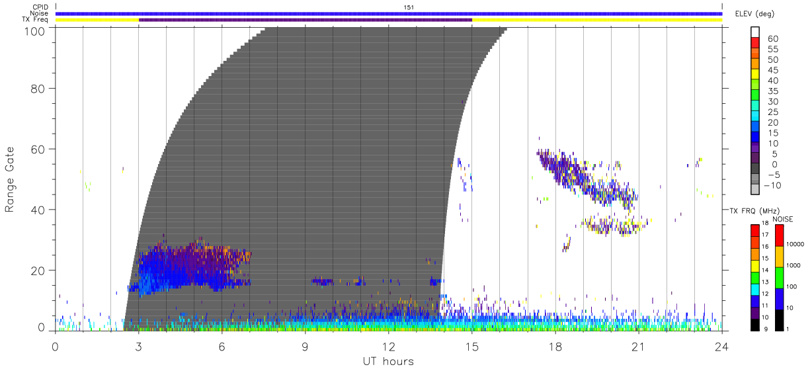Click the 15 label on the ELEV colorbar
The height and width of the screenshot is (375, 812).
772,133
